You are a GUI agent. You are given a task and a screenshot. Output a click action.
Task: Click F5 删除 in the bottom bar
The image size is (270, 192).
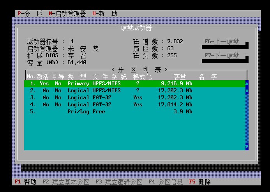click(200, 182)
